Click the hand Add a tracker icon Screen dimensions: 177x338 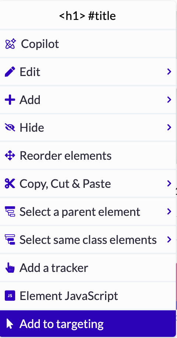point(10,268)
